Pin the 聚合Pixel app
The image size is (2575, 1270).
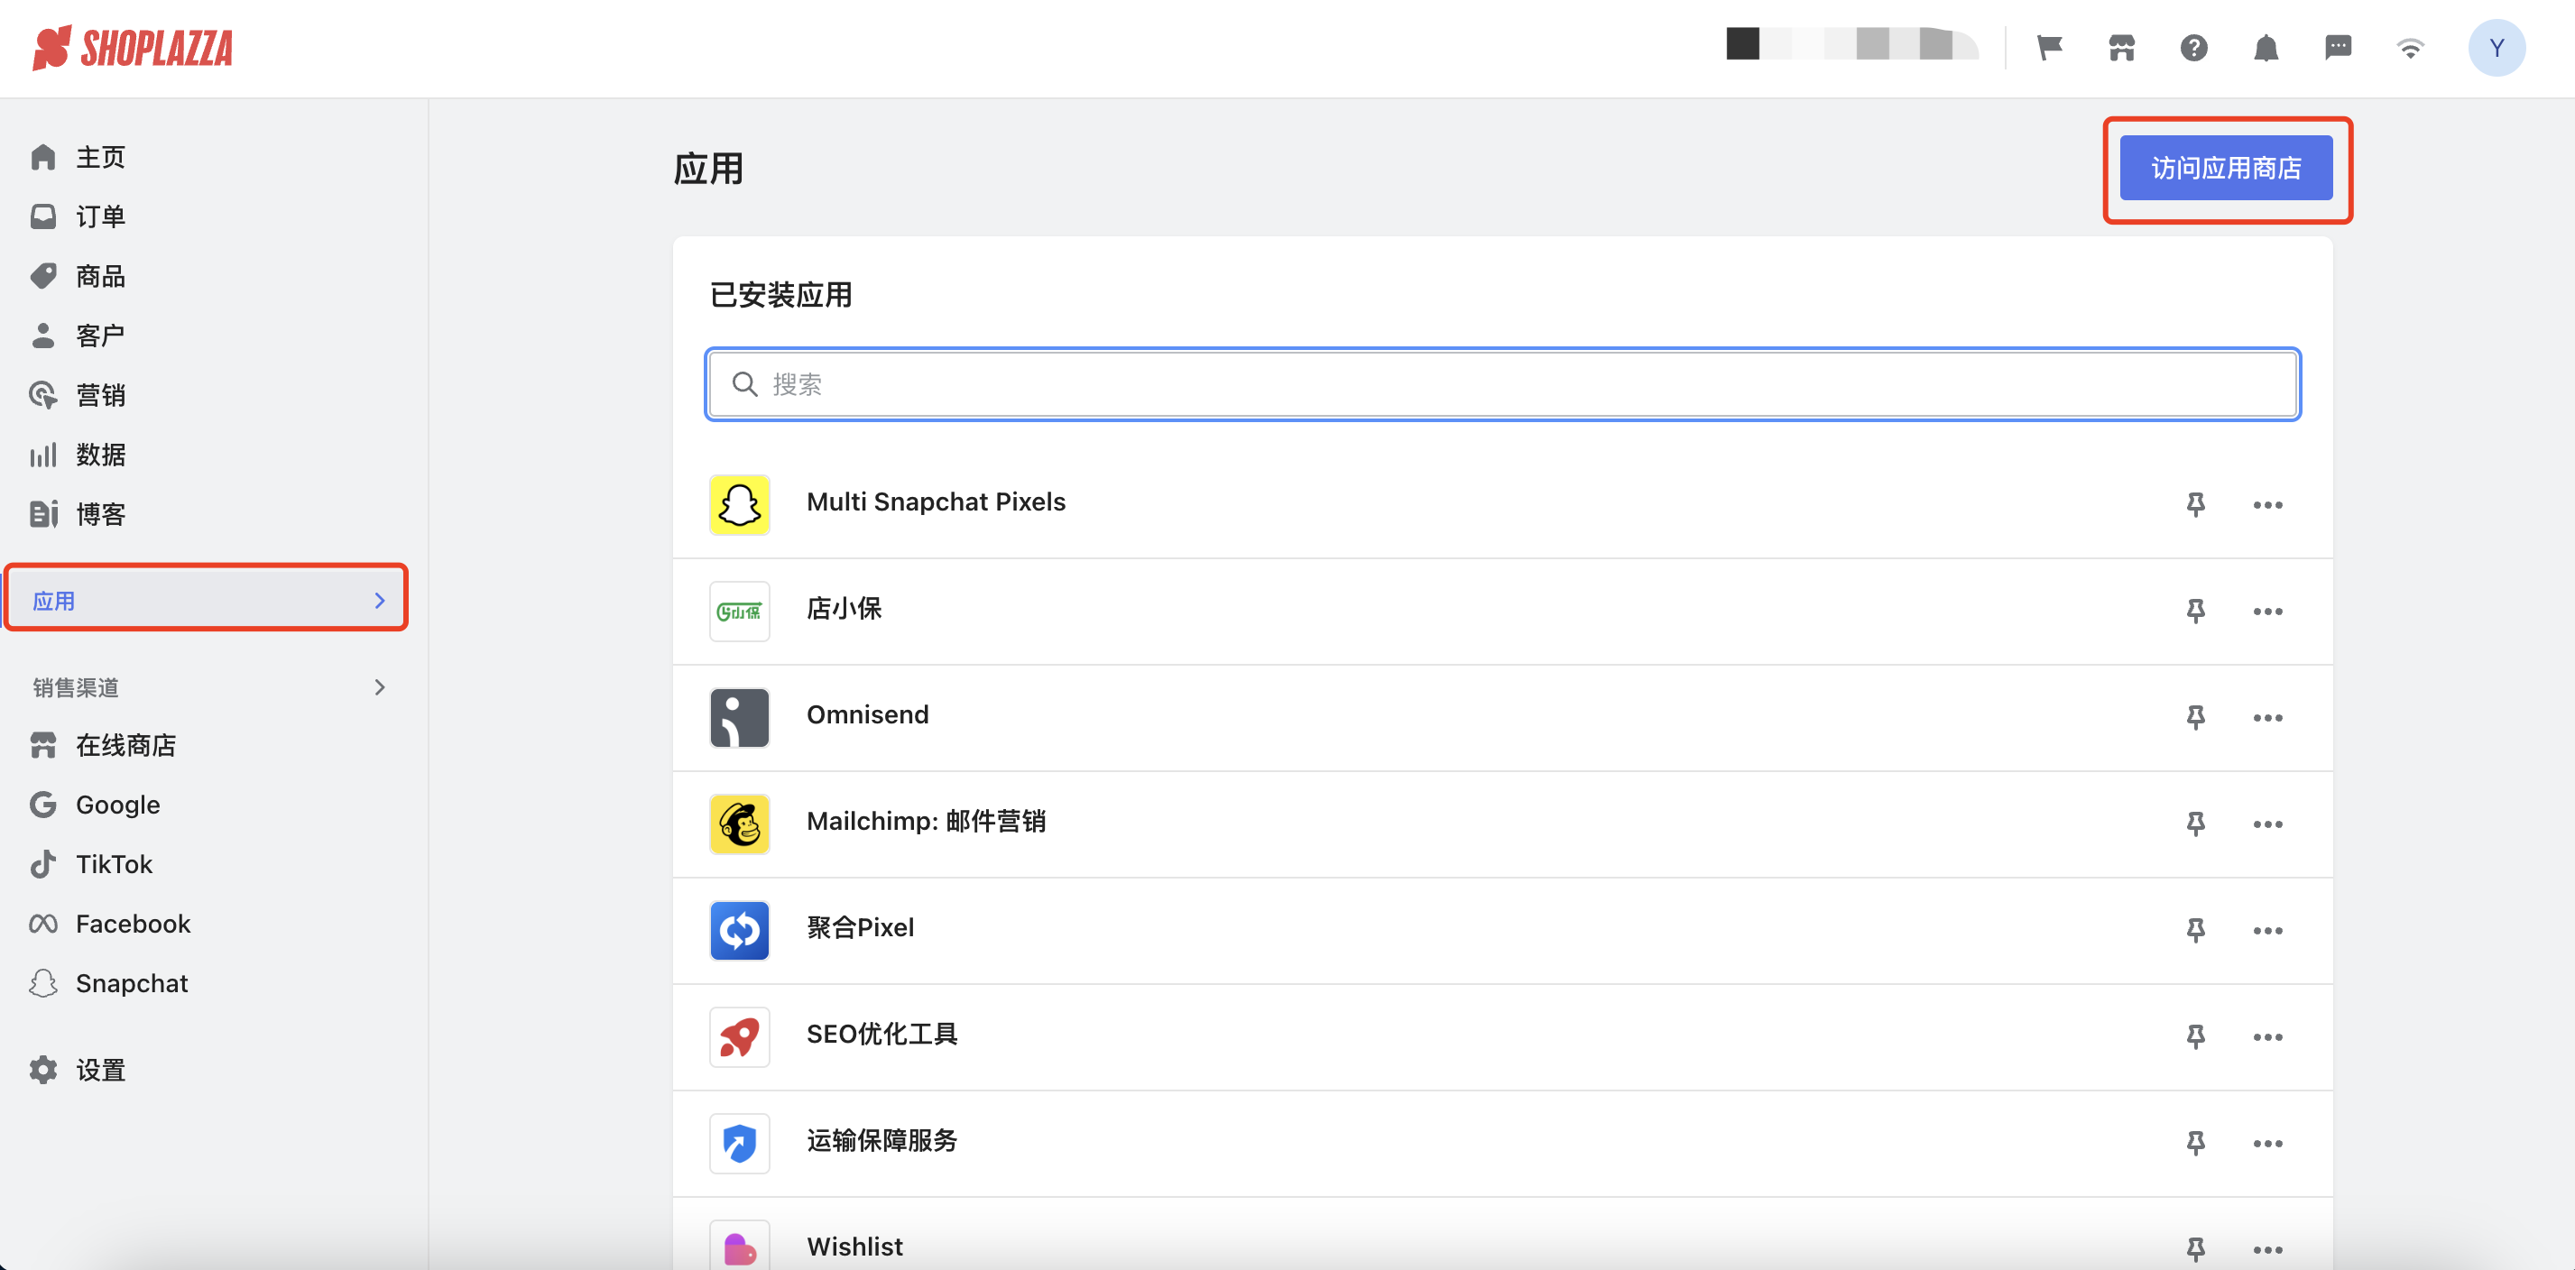[2195, 930]
